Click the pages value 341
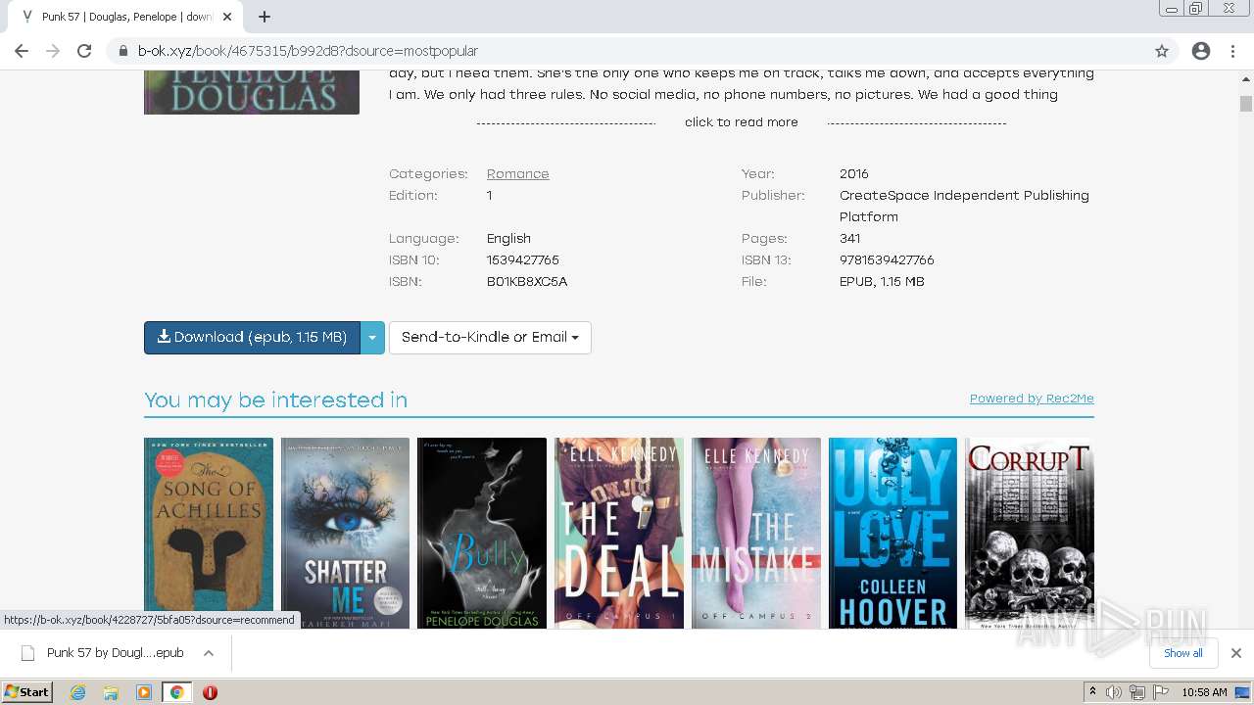 849,239
